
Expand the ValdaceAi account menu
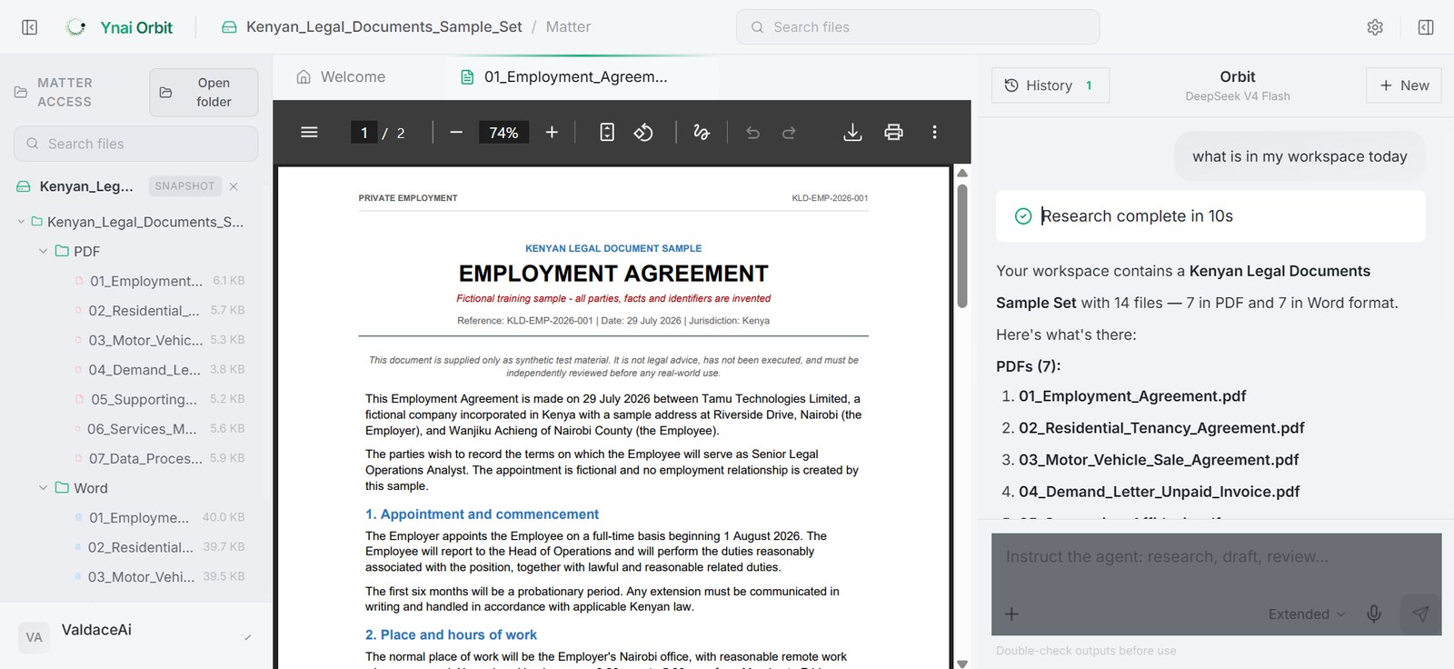pos(247,637)
